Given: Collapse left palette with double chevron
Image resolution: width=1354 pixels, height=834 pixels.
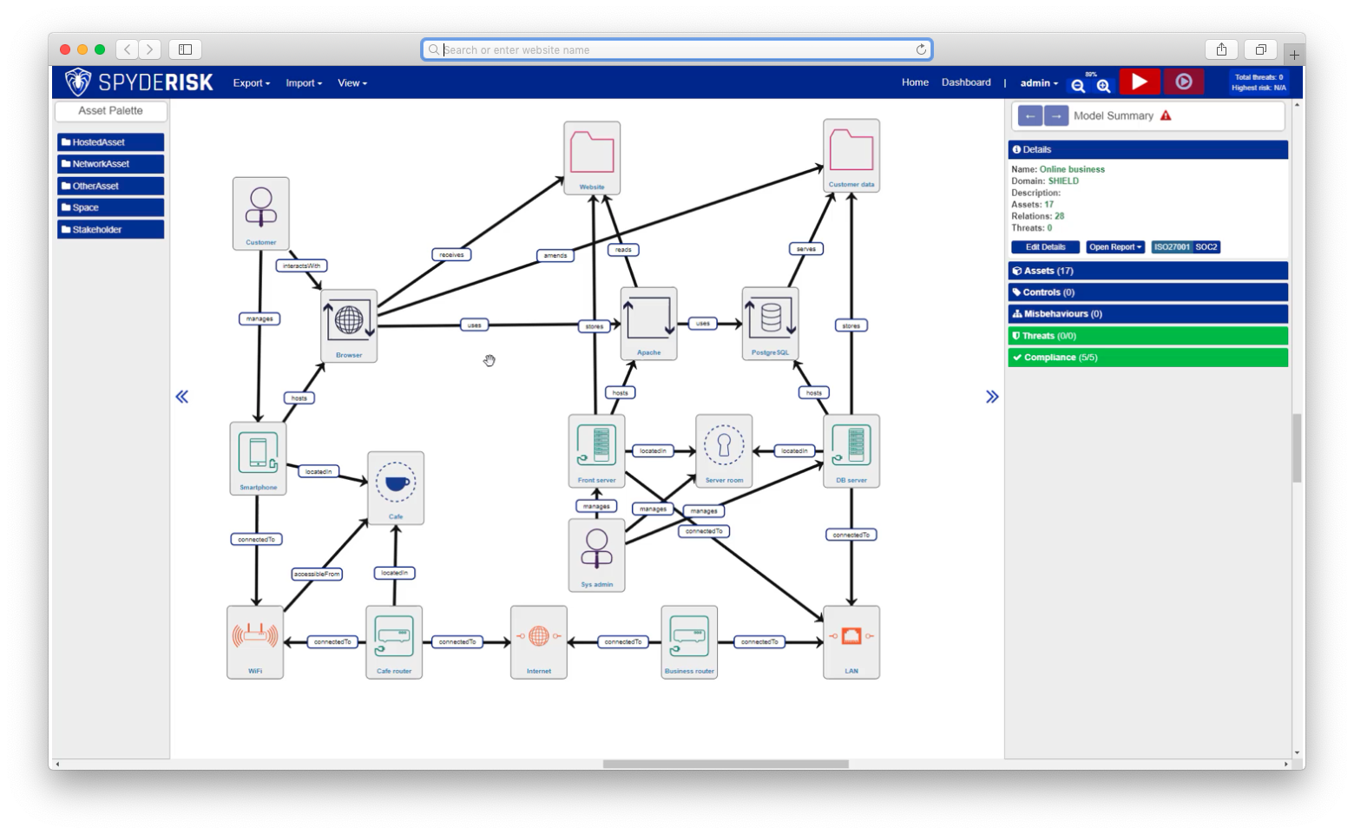Looking at the screenshot, I should [181, 397].
